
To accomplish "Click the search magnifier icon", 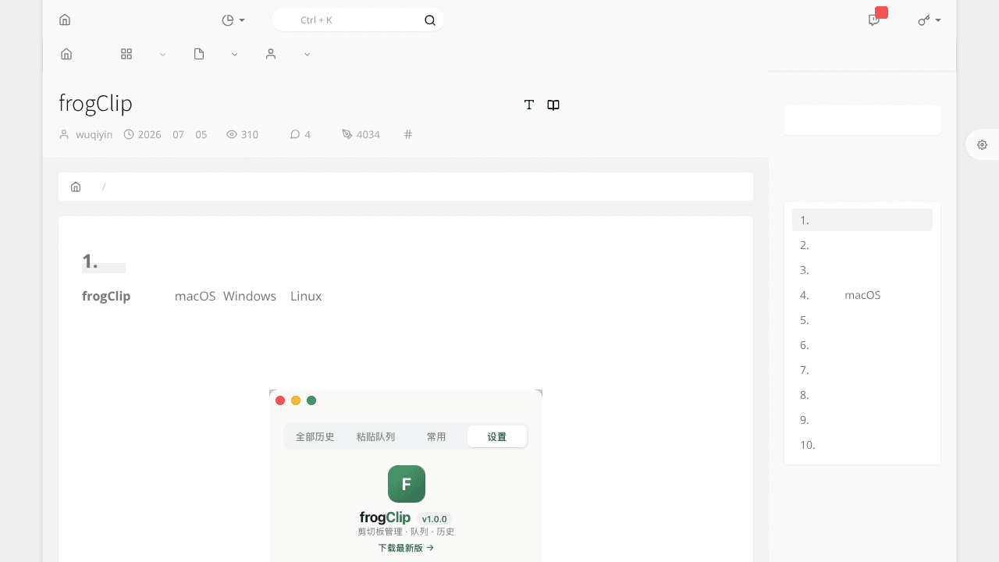I will [430, 20].
